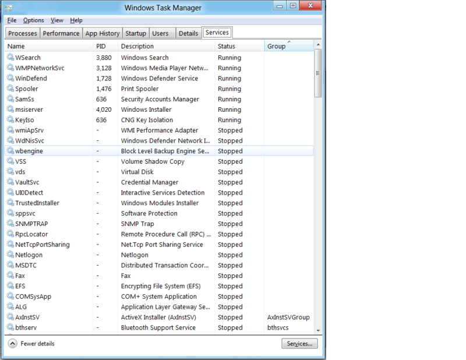The height and width of the screenshot is (360, 466).
Task: Click the bthsvcs group cell
Action: pos(278,327)
